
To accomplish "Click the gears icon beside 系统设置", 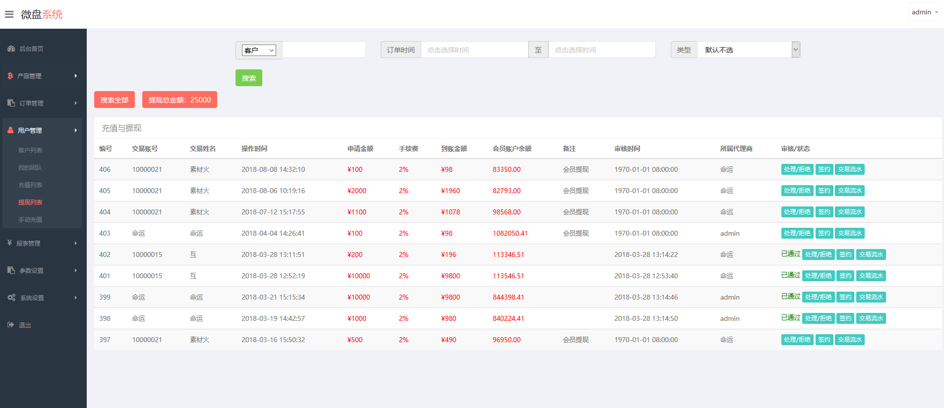I will click(x=11, y=298).
